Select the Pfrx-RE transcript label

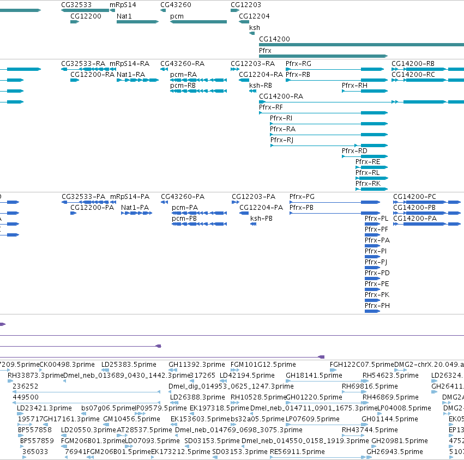coord(368,162)
